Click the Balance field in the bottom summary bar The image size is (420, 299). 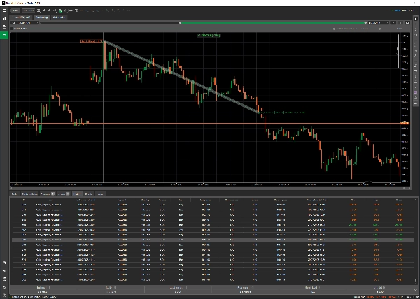[x=43, y=289]
